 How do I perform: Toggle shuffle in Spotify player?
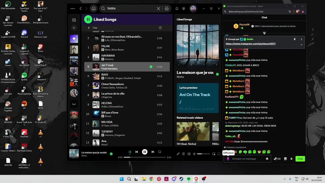click(x=130, y=152)
